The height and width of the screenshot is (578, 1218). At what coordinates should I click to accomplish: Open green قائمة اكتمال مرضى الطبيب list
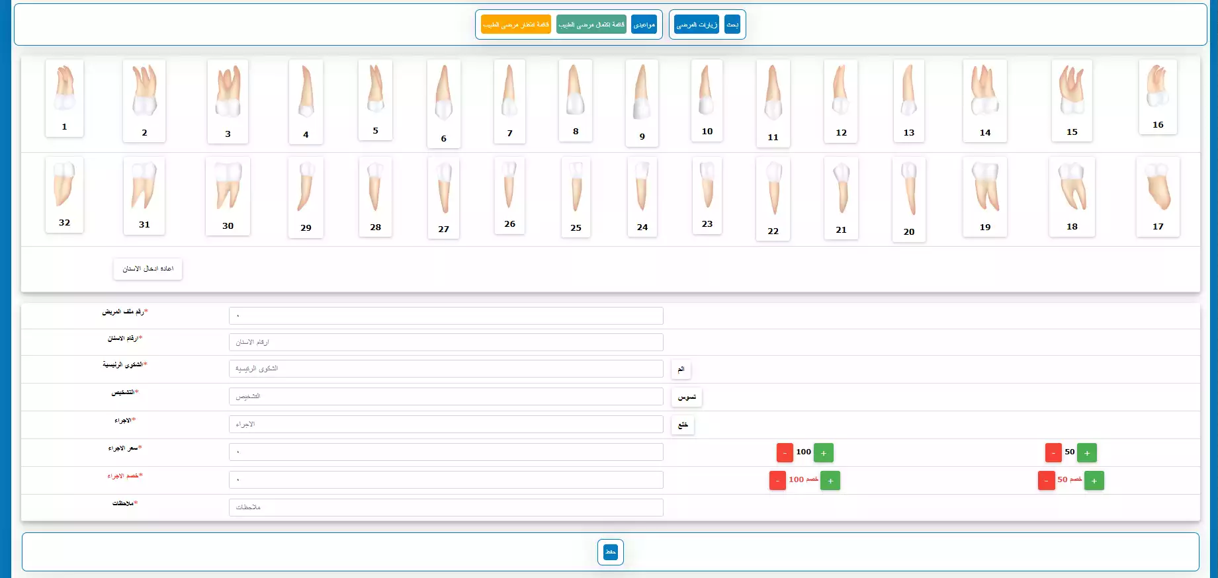point(591,24)
